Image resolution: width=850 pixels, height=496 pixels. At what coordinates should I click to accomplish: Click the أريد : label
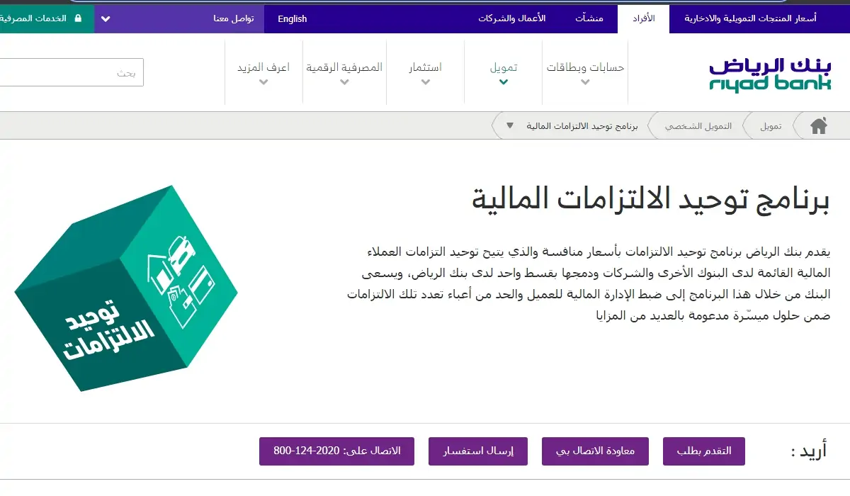coord(809,451)
